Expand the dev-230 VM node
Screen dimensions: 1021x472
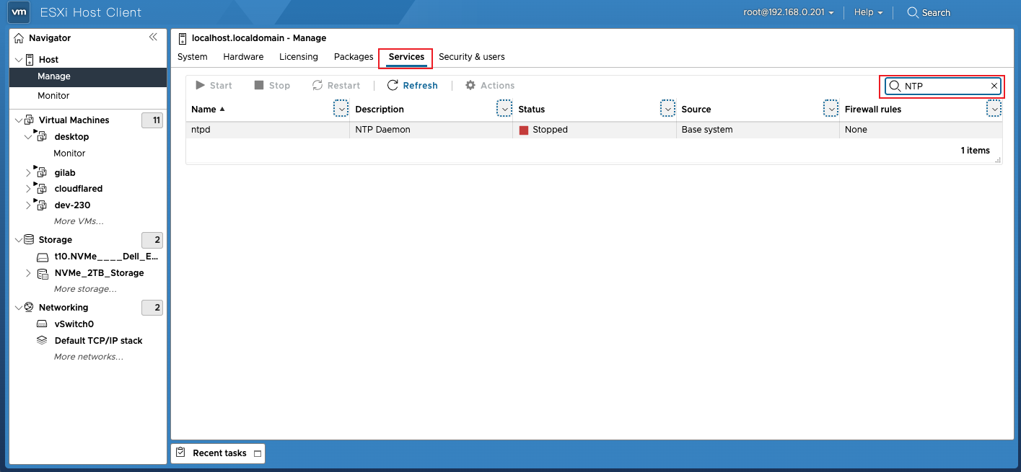[29, 205]
